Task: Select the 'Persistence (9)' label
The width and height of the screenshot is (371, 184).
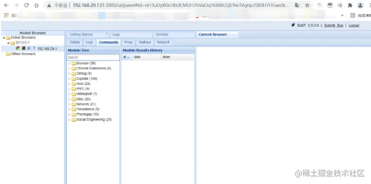Action: 88,109
